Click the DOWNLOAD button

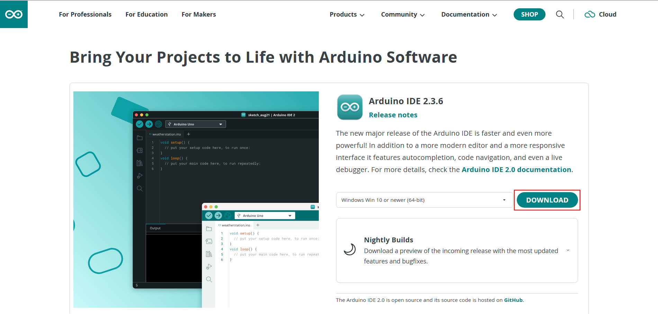point(547,200)
